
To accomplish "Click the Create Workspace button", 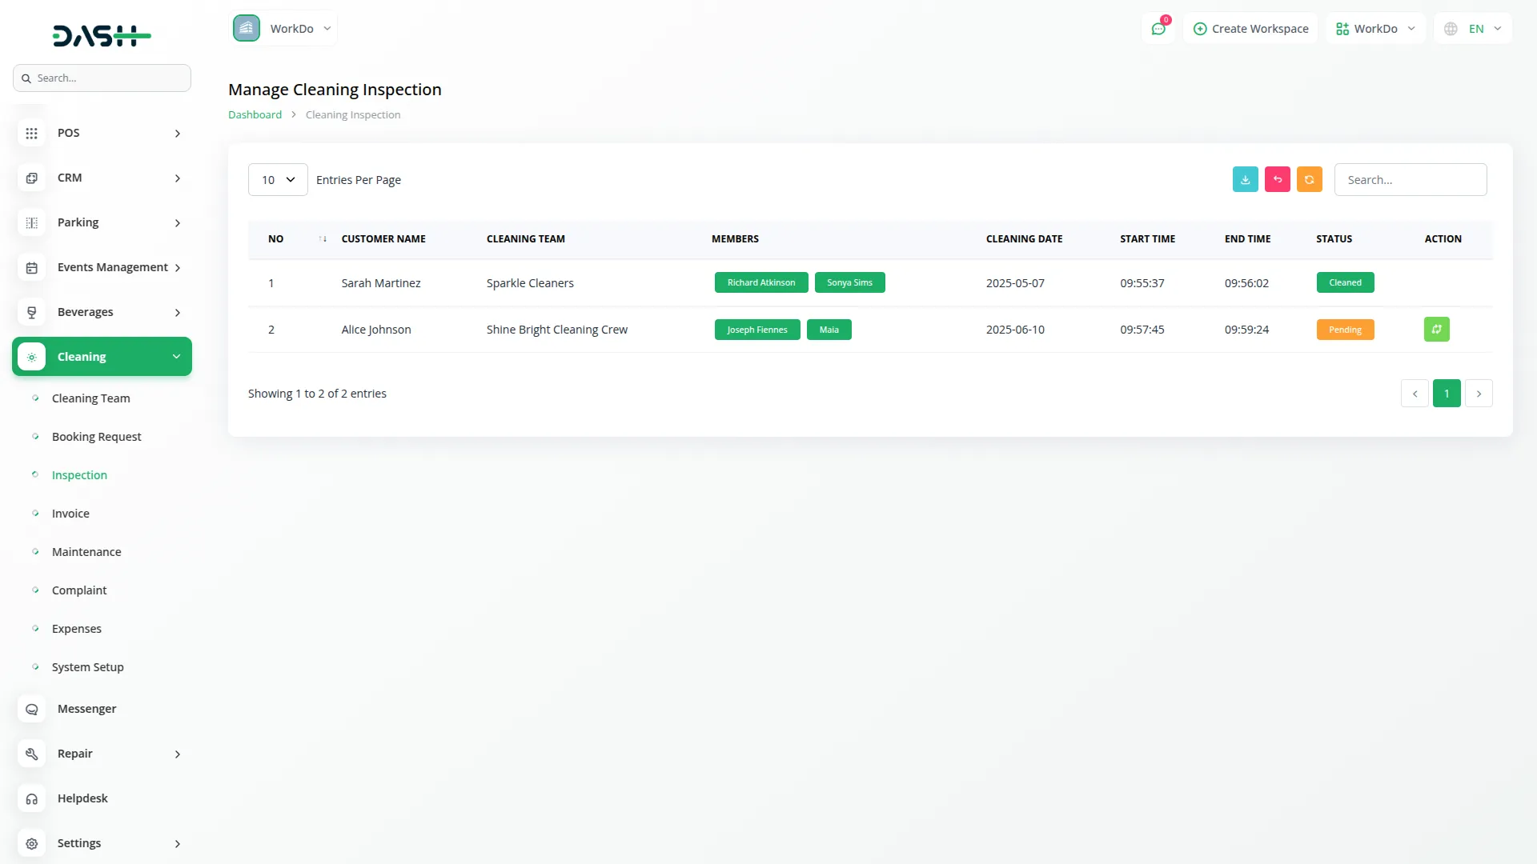I will (1250, 29).
